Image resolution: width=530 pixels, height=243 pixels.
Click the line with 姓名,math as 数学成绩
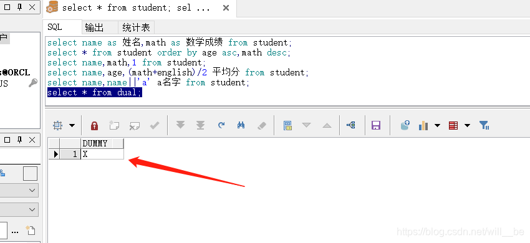pyautogui.click(x=170, y=42)
